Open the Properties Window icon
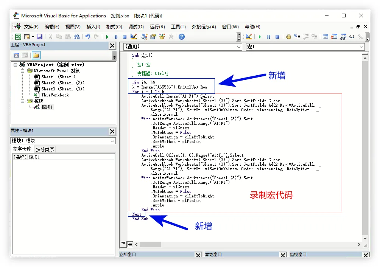 [x=153, y=37]
